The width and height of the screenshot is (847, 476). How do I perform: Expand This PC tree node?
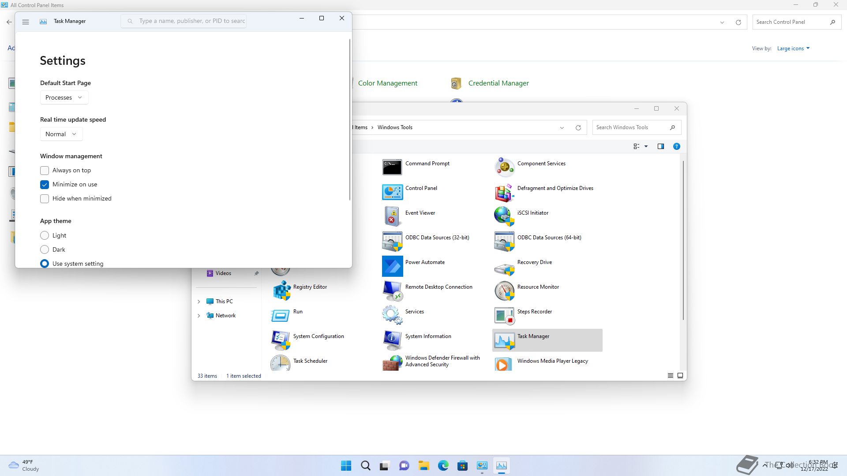click(x=199, y=301)
